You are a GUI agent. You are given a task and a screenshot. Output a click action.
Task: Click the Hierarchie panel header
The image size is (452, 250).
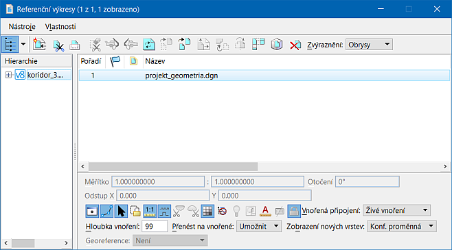tap(36, 61)
